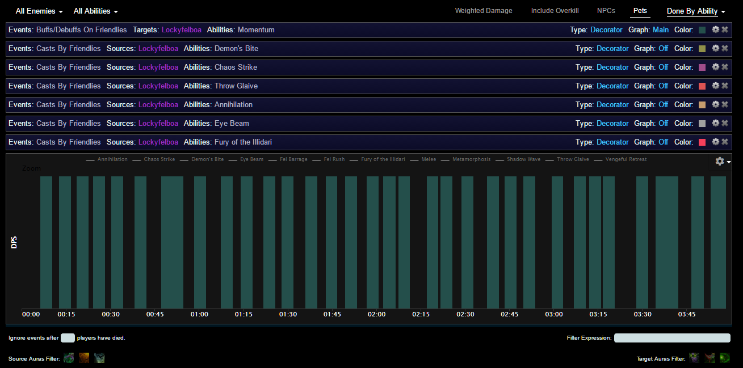The height and width of the screenshot is (368, 743).
Task: Open settings gear for the Throw Glaive row
Action: tap(716, 86)
